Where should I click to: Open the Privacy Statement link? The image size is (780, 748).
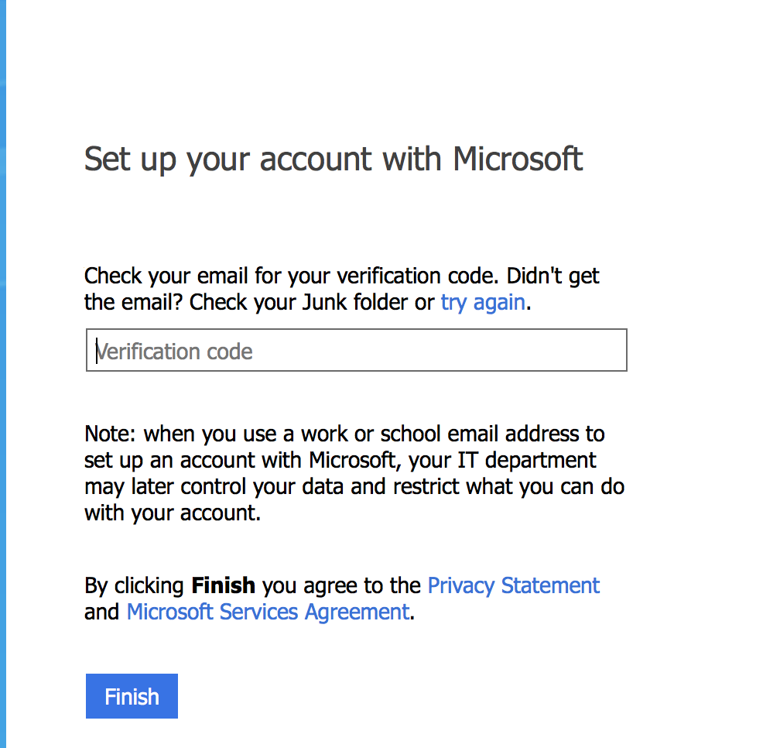tap(513, 585)
